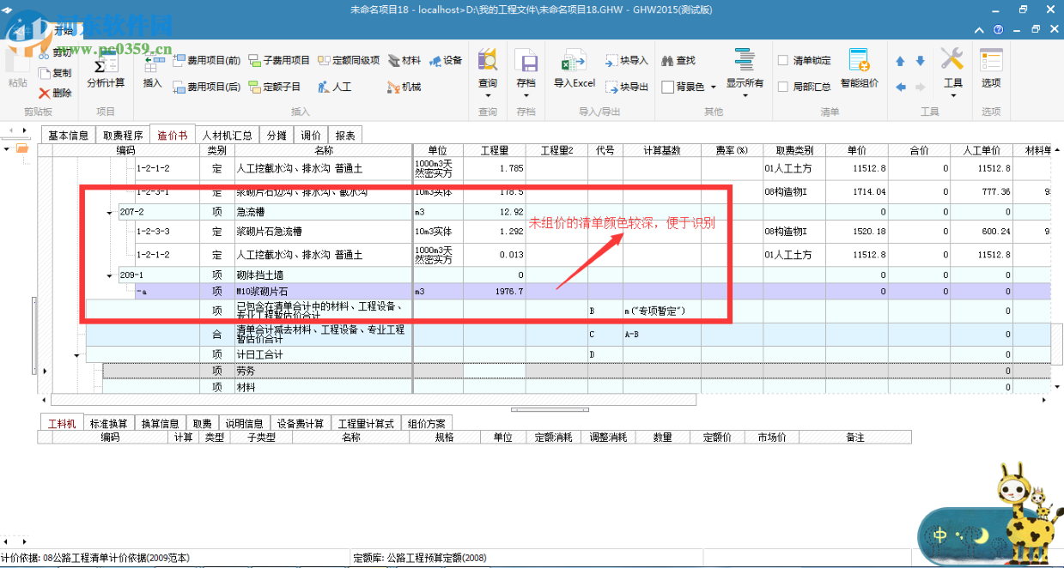Click the 查找 (Find) icon

click(678, 61)
